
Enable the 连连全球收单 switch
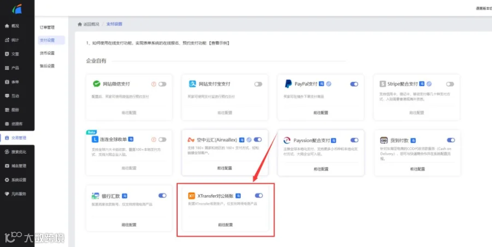pos(162,139)
